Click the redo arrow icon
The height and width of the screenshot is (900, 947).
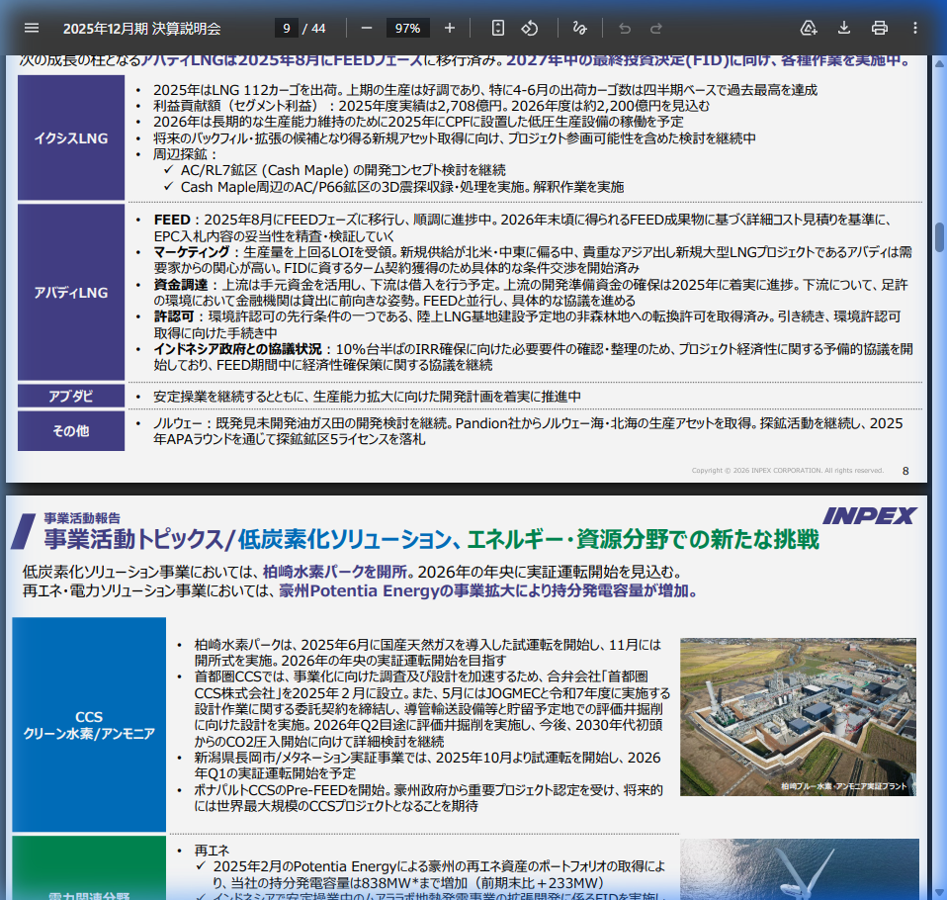[x=656, y=28]
